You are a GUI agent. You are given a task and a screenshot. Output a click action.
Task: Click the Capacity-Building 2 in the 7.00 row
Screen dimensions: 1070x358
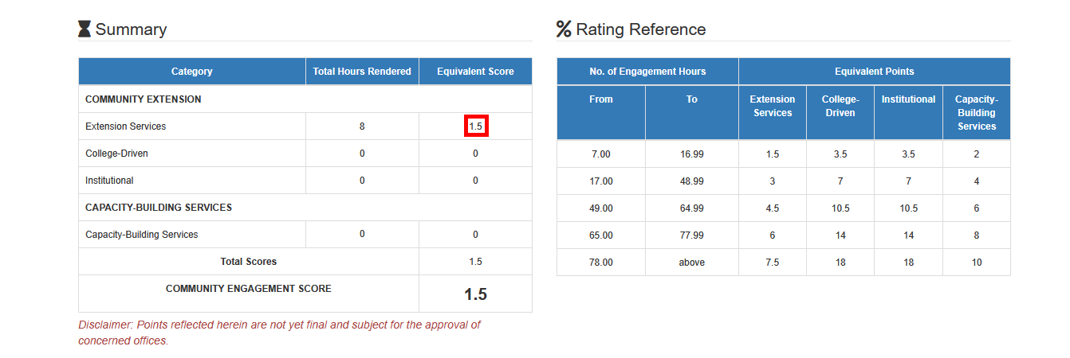977,154
